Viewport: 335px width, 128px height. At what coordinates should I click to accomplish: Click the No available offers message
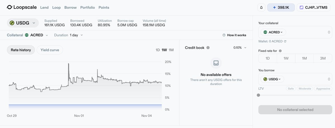216,75
